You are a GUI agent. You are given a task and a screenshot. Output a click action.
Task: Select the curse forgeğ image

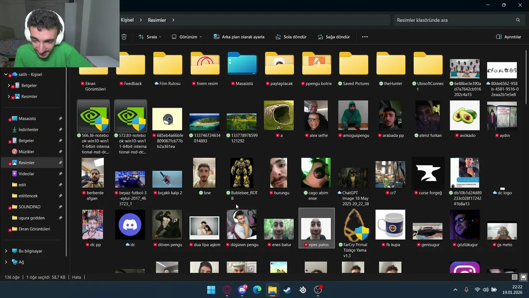(428, 176)
